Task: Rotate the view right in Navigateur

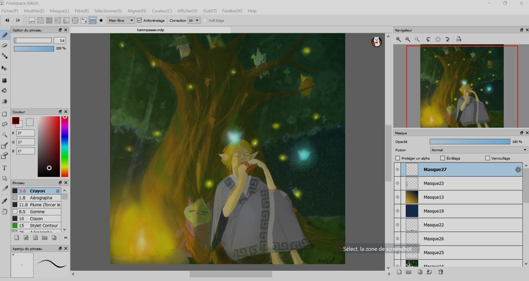Action: click(x=447, y=39)
